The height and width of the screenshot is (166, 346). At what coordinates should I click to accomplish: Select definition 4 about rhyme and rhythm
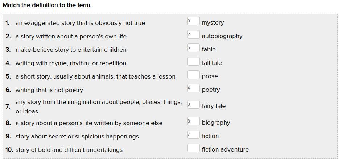71,63
